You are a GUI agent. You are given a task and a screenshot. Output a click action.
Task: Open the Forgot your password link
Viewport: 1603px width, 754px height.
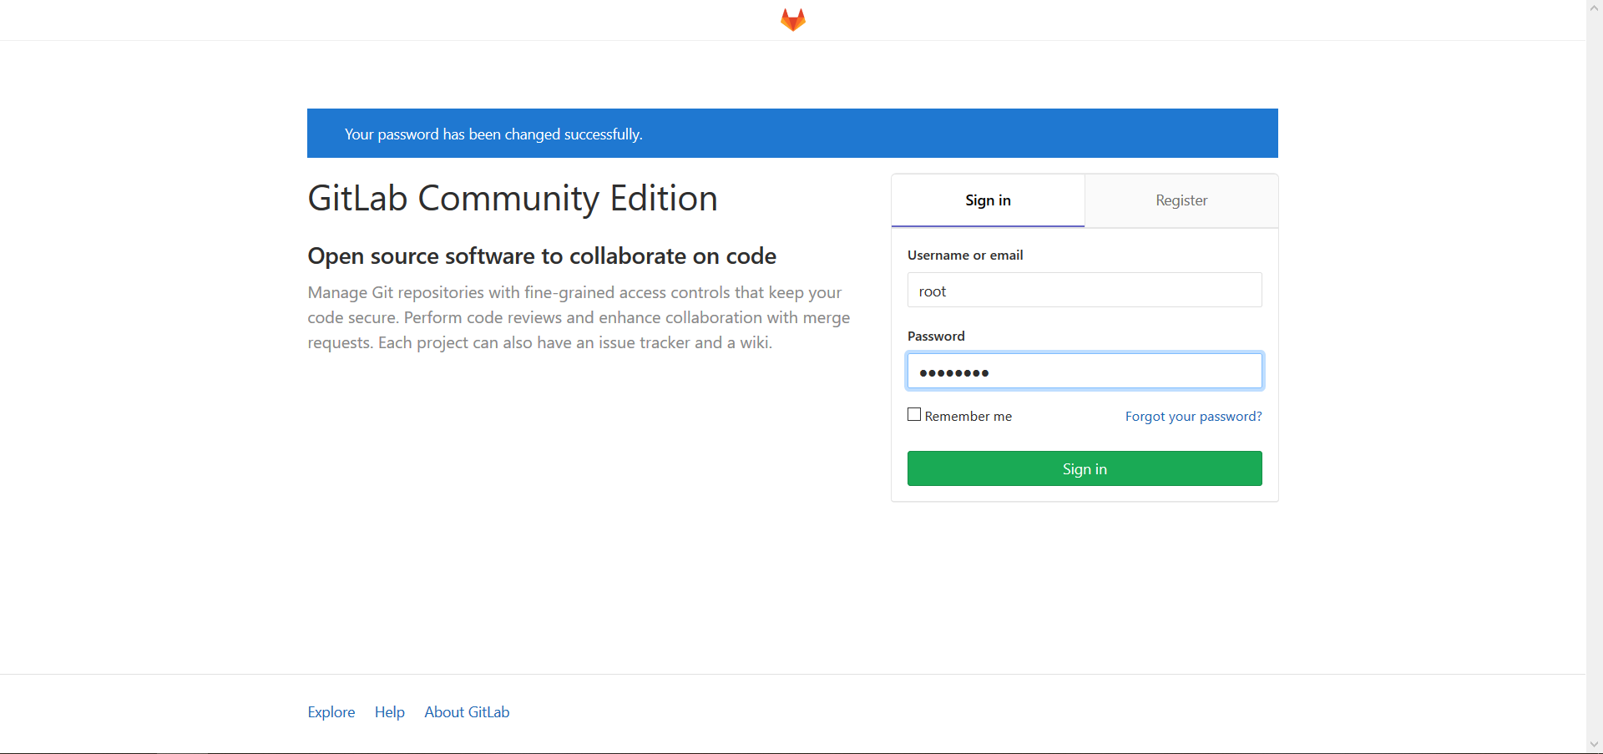click(x=1193, y=416)
